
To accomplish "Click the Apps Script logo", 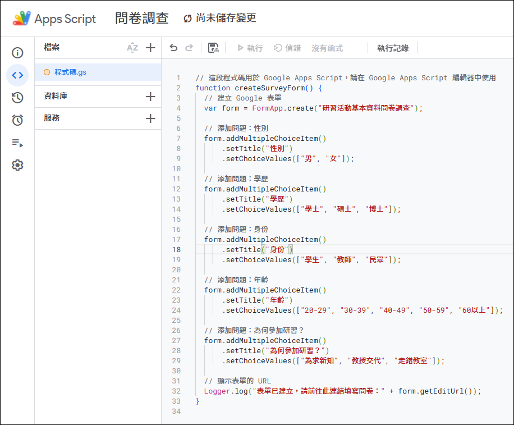I will pyautogui.click(x=54, y=19).
